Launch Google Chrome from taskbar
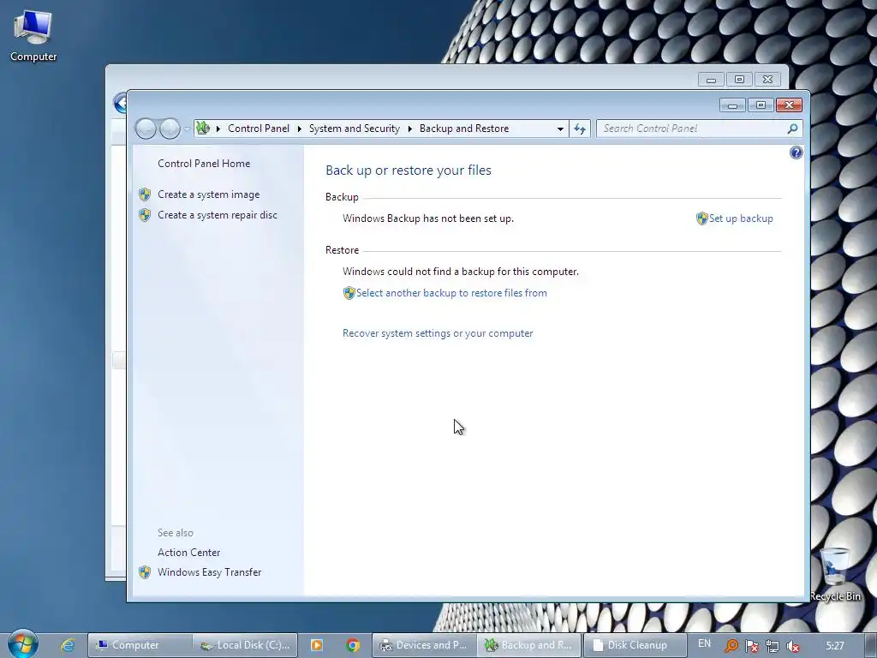This screenshot has height=658, width=877. click(x=352, y=645)
